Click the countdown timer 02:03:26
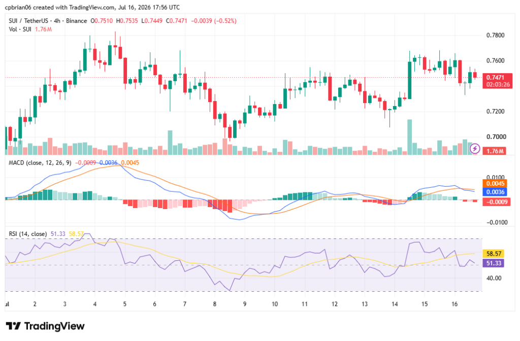The width and height of the screenshot is (520, 341). point(498,85)
